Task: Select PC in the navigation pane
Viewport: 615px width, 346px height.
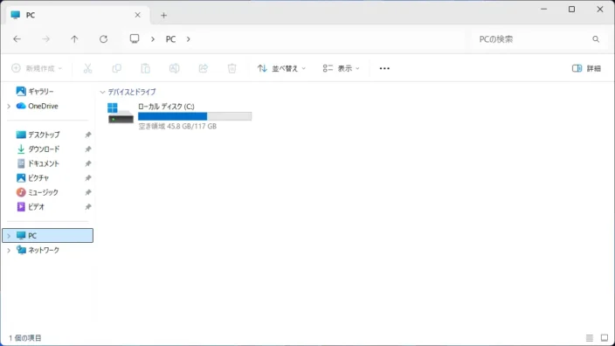Action: point(48,235)
